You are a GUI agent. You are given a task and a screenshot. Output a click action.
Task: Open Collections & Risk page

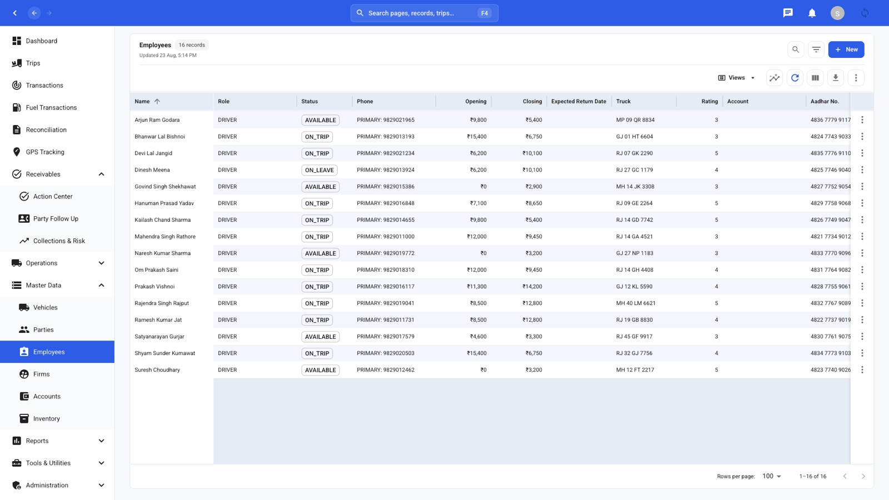coord(57,241)
